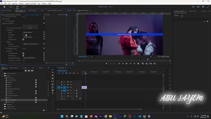Create new custom bin in Effects panel
Viewport: 211px width, 119px height.
coord(44,110)
